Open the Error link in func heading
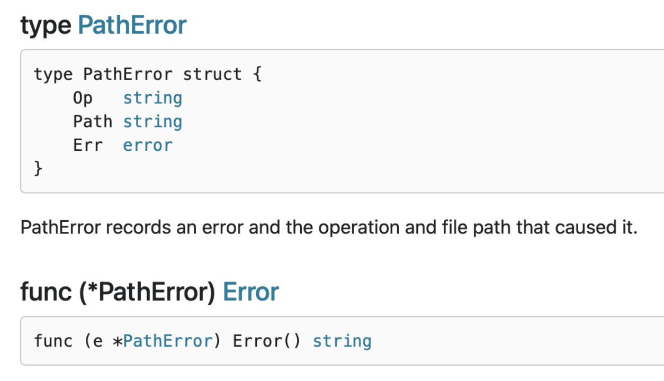Viewport: 664px width, 381px height. click(x=250, y=292)
